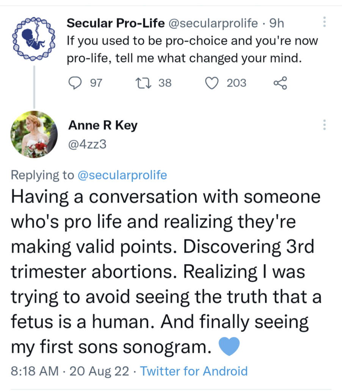This screenshot has width=342, height=391.
Task: Open Anne R Key's profile photo
Action: click(35, 134)
